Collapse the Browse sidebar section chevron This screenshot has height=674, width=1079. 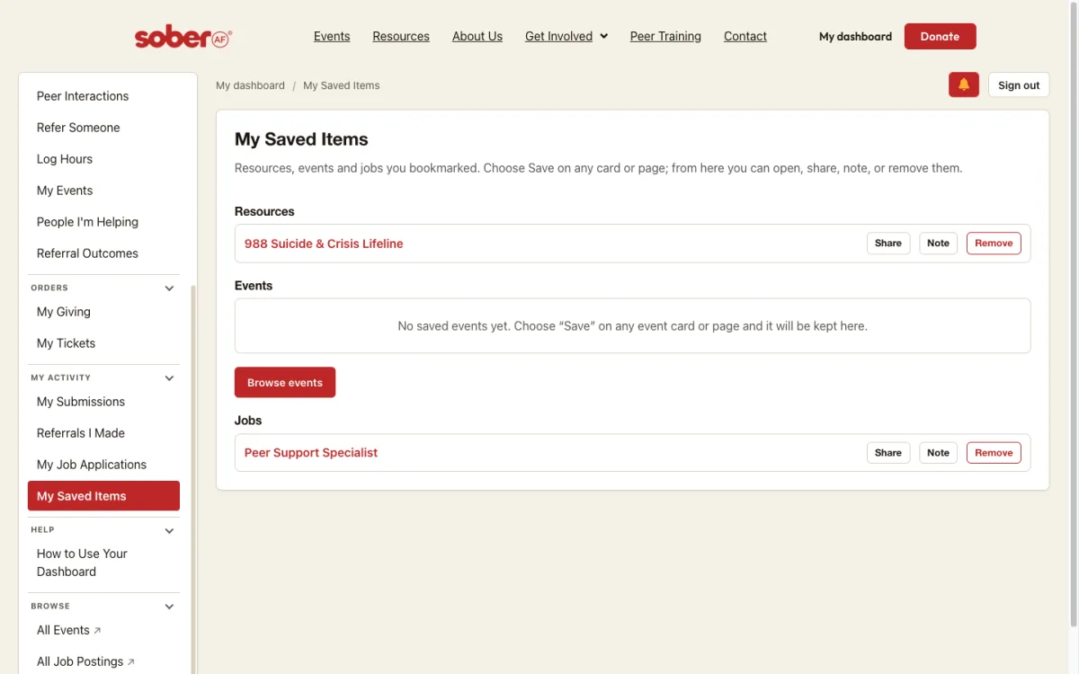(169, 607)
